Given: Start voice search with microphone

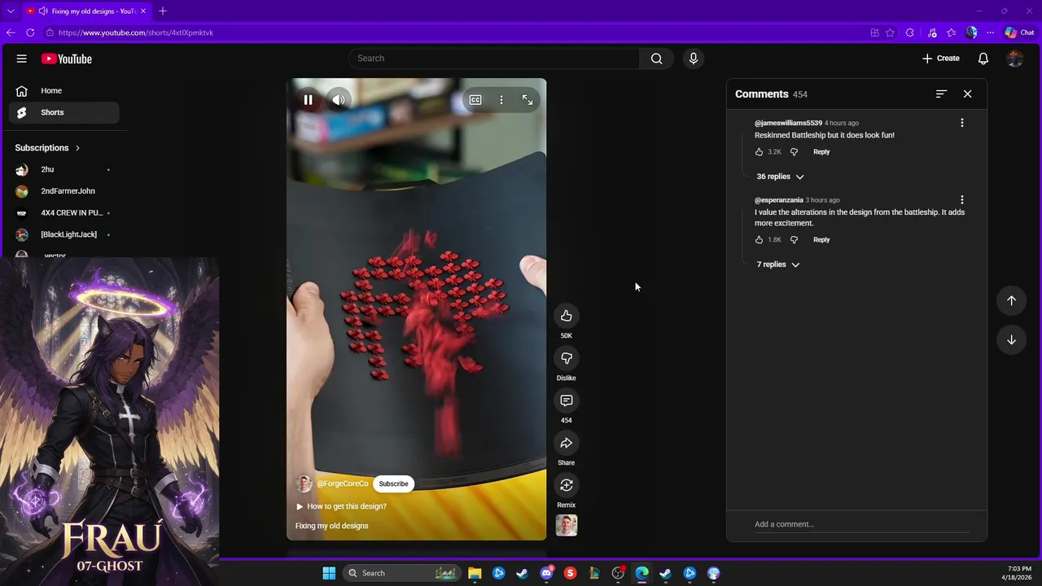Looking at the screenshot, I should click(694, 59).
